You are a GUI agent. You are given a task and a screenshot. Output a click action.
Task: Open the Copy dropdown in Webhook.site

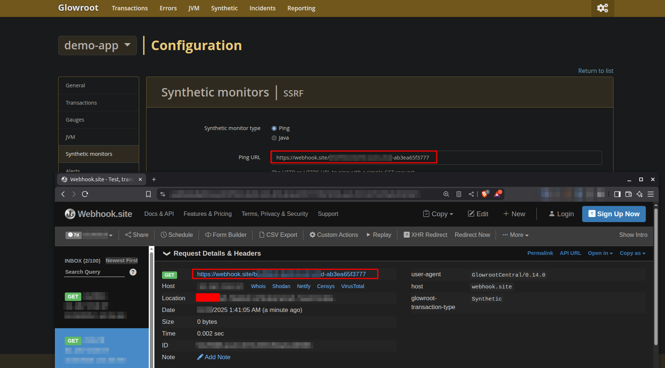pyautogui.click(x=438, y=214)
